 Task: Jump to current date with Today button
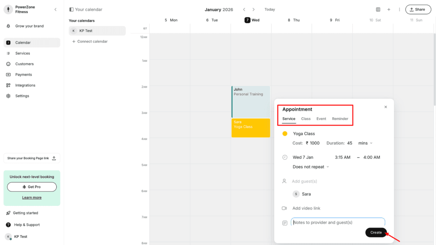coord(270,9)
